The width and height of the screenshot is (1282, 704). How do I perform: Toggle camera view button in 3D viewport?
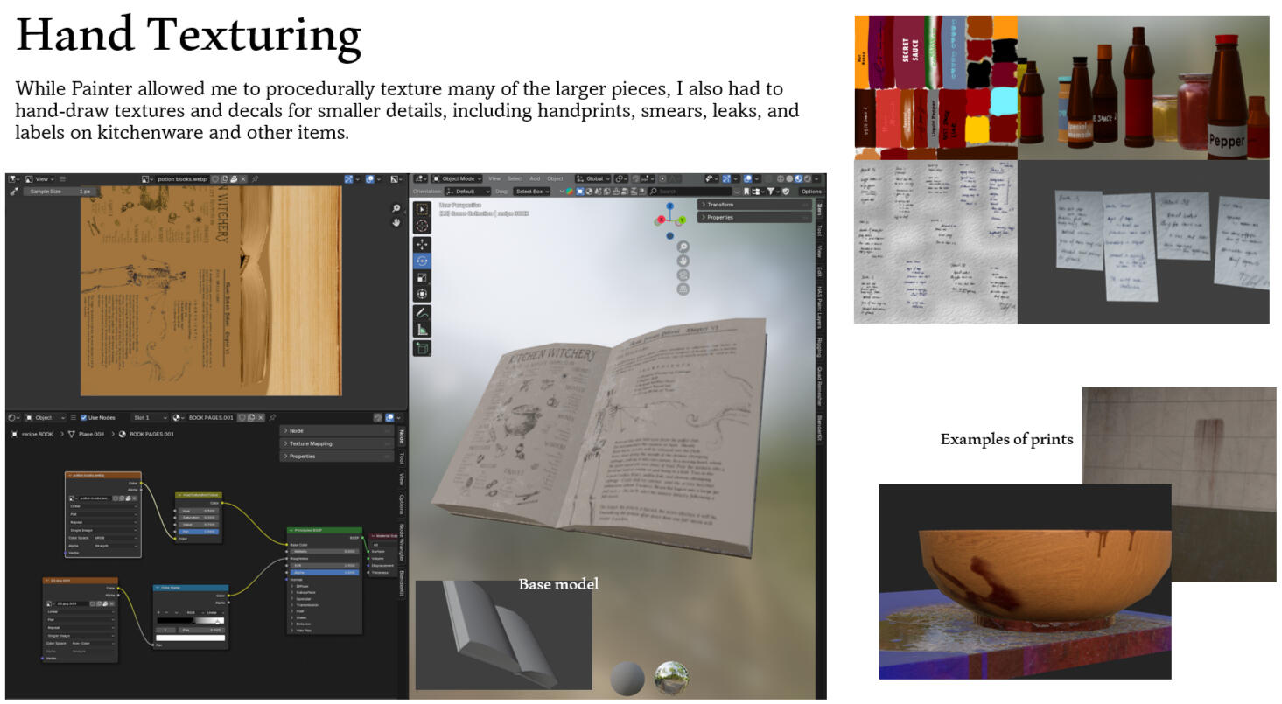(683, 275)
